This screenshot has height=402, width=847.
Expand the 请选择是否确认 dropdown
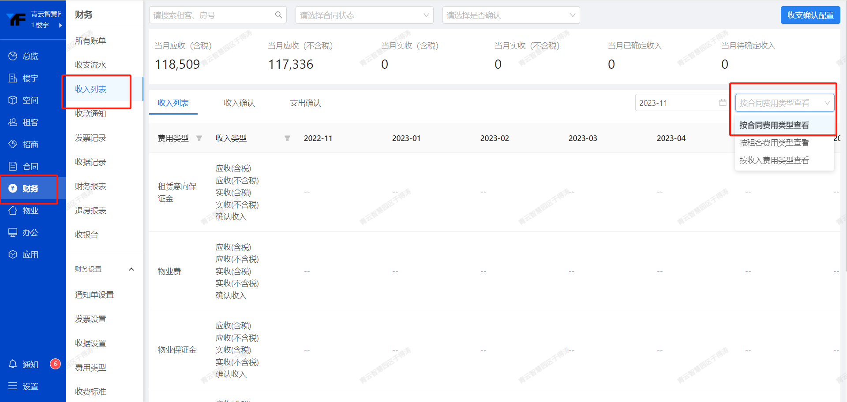coord(510,15)
